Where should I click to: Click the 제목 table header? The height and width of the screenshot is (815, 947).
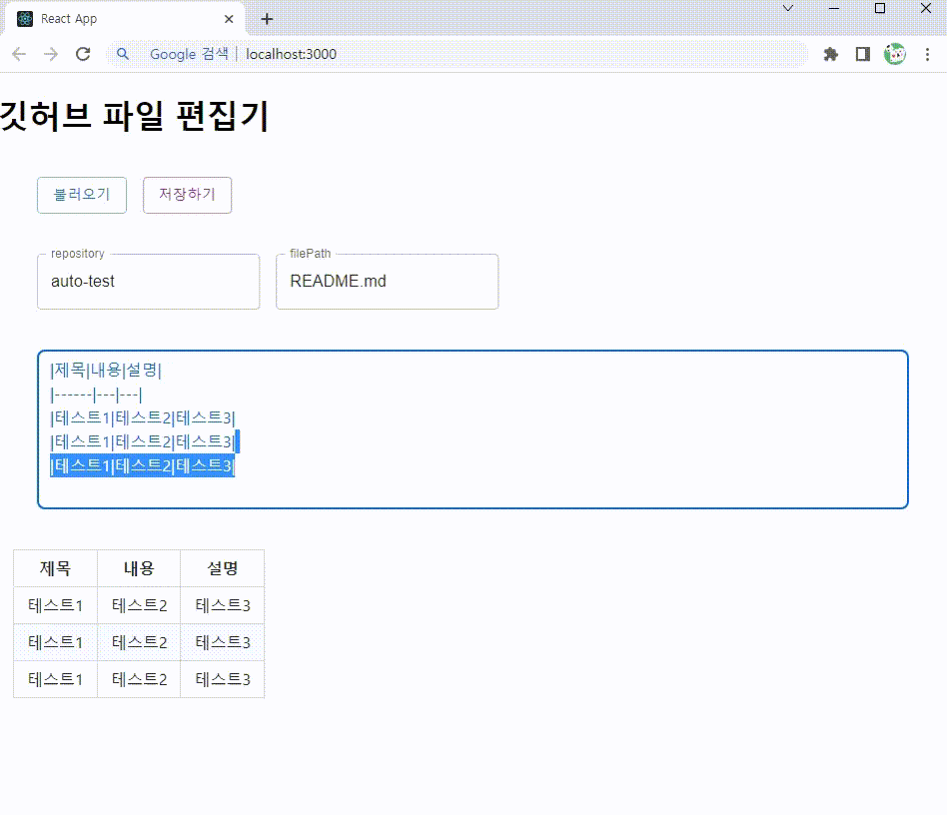tap(56, 568)
